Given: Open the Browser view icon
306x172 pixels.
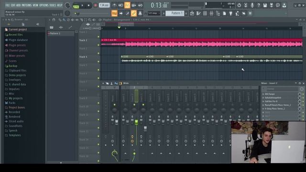Looking at the screenshot, I should [218, 13].
